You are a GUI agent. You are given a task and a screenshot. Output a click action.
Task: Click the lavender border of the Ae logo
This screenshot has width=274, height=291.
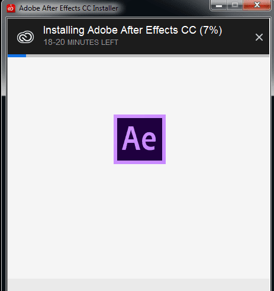pos(140,116)
